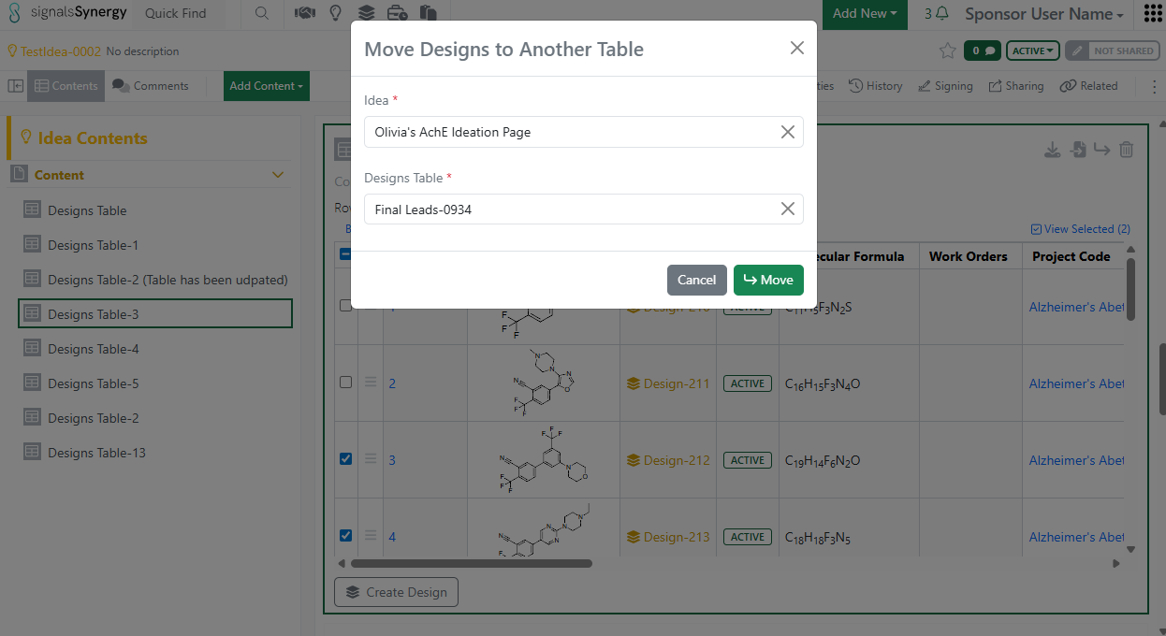This screenshot has height=636, width=1166.
Task: Click the Designs Table input field
Action: click(x=571, y=210)
